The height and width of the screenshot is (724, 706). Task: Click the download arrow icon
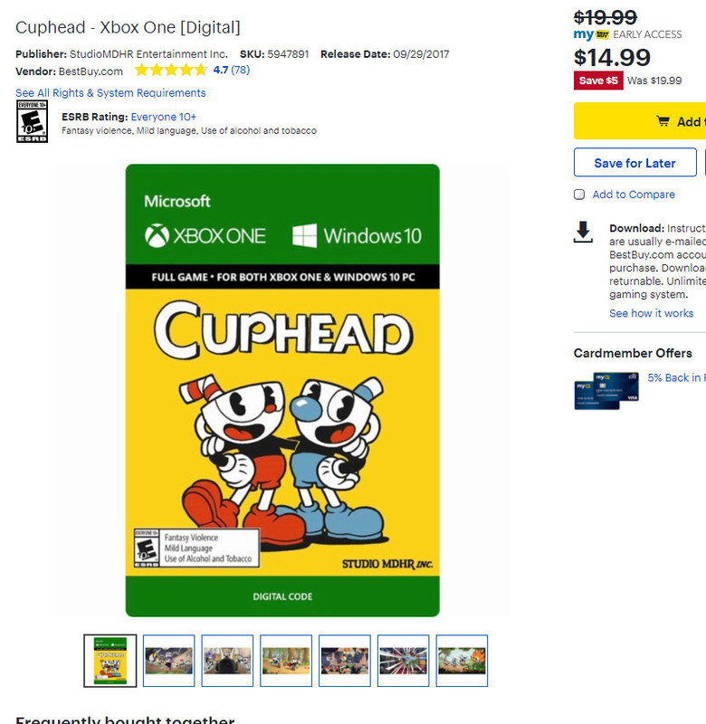(x=583, y=232)
